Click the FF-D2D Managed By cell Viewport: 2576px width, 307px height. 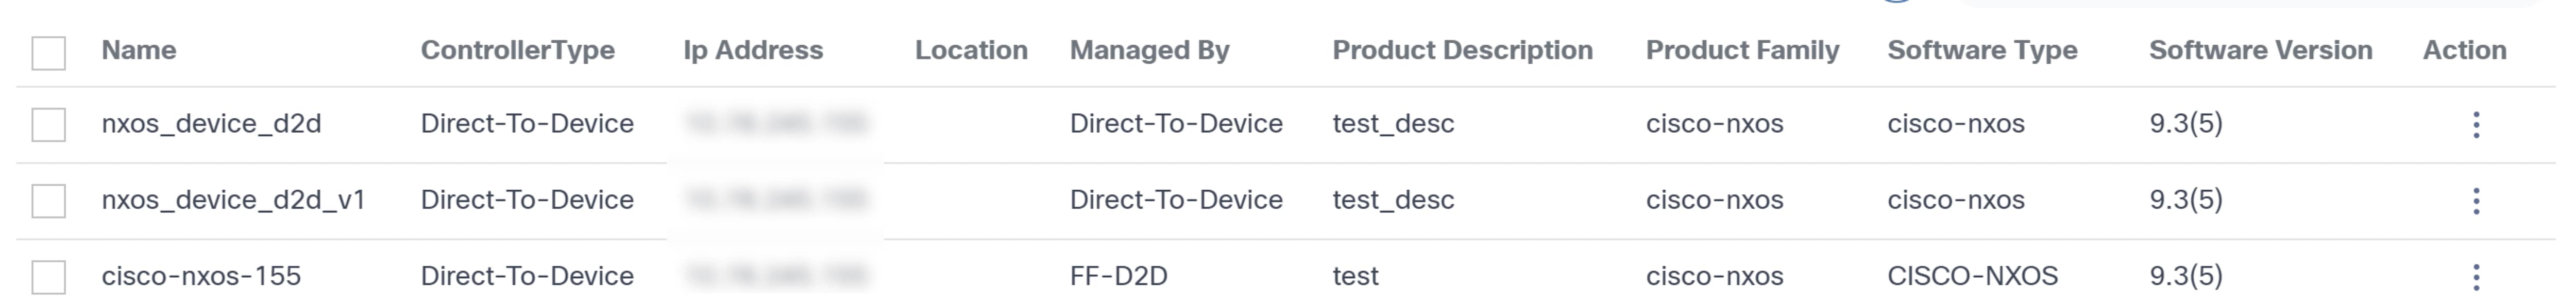tap(1118, 276)
